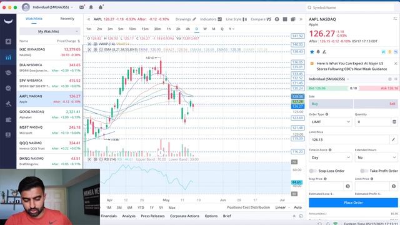Open the My Watchlist dropdown
Viewport: 400px width, 225px height.
(50, 31)
